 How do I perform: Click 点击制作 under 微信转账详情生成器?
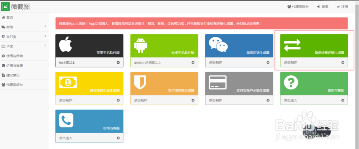tap(290, 62)
